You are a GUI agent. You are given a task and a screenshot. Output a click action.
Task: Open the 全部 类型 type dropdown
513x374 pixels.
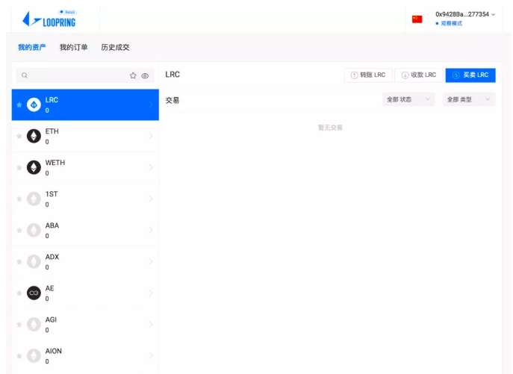pyautogui.click(x=469, y=99)
